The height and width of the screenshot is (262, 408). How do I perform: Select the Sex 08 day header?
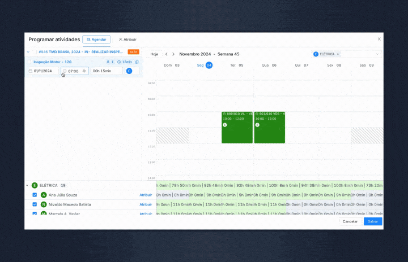pos(334,65)
